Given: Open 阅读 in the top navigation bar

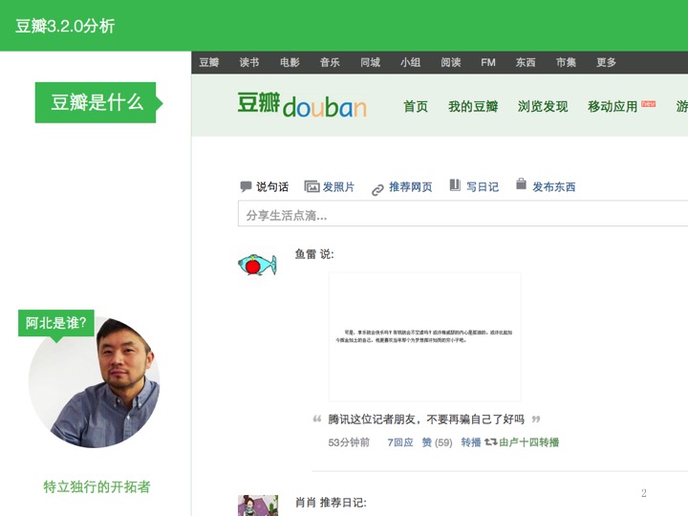Looking at the screenshot, I should click(x=451, y=62).
